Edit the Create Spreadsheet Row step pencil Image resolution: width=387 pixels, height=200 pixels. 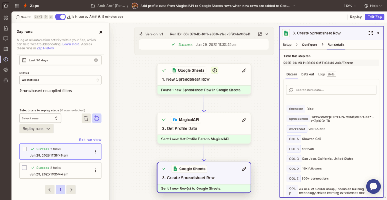pos(244,169)
